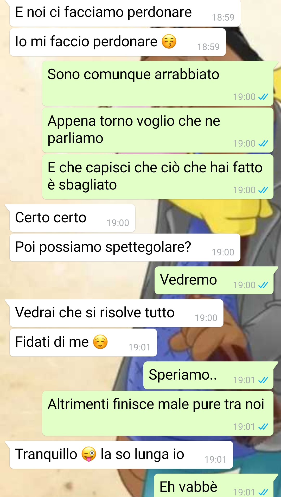This screenshot has height=497, width=281.
Task: Tap the ticks on 'Eh vabbè' message
Action: click(263, 492)
